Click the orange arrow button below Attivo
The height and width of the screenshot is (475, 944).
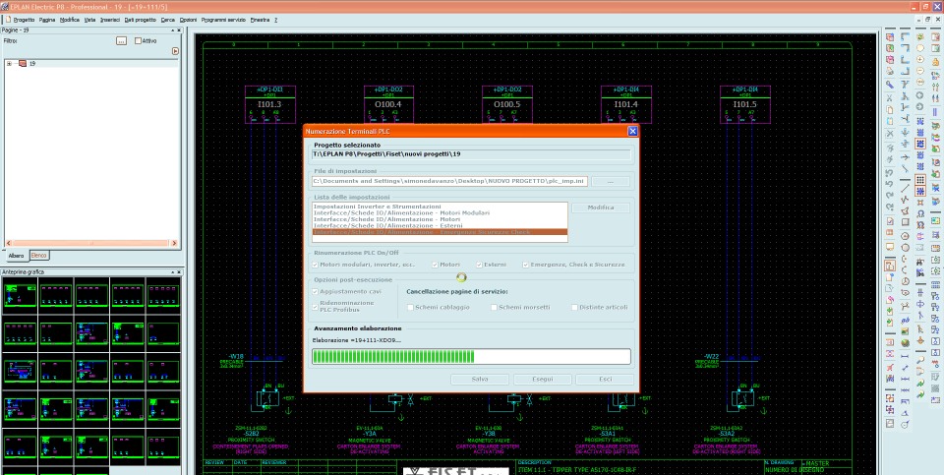coord(175,51)
